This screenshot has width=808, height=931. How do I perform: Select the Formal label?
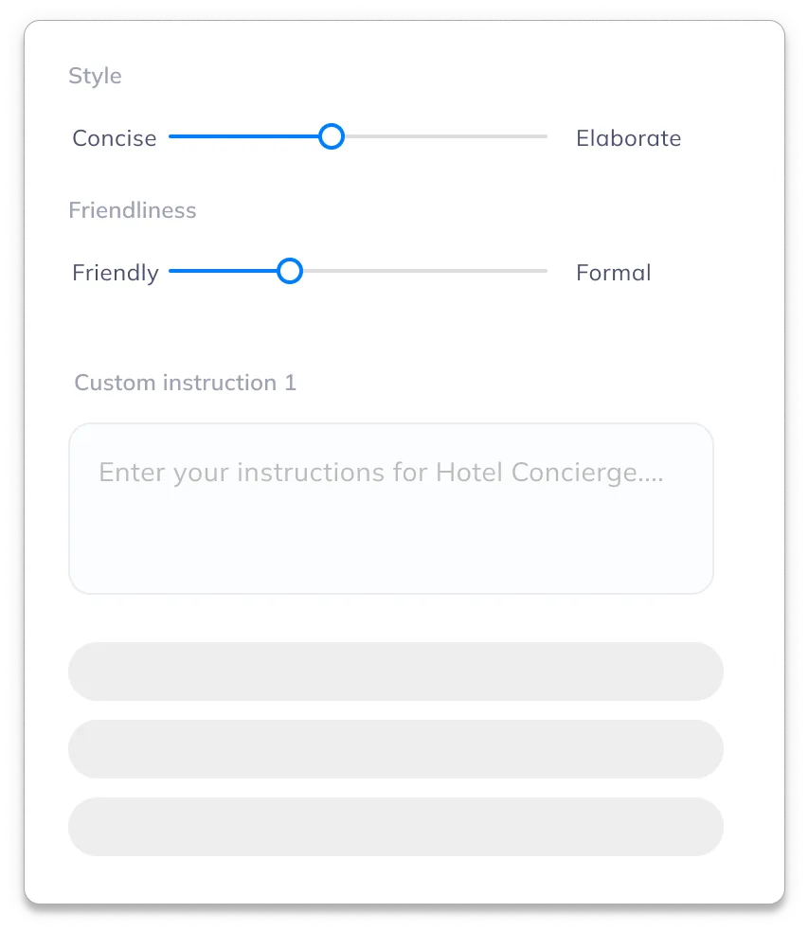tap(613, 273)
